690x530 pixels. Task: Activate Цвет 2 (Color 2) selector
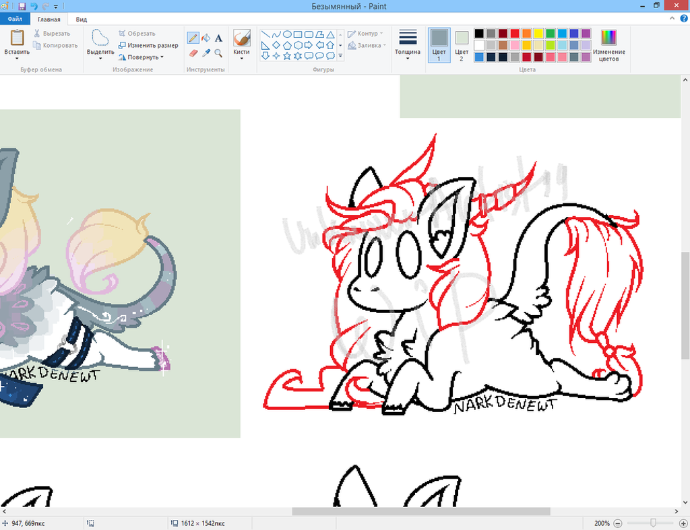click(461, 45)
